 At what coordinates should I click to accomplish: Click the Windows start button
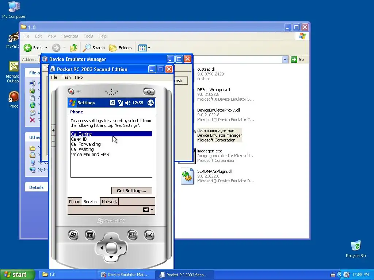[x=17, y=275]
